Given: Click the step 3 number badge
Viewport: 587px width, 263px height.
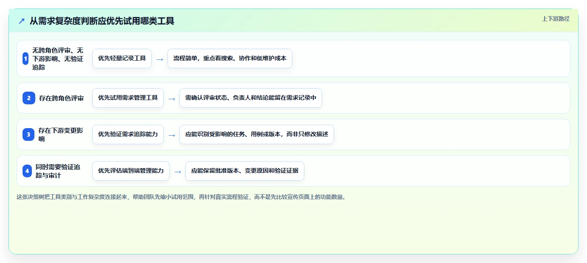Looking at the screenshot, I should pos(28,134).
